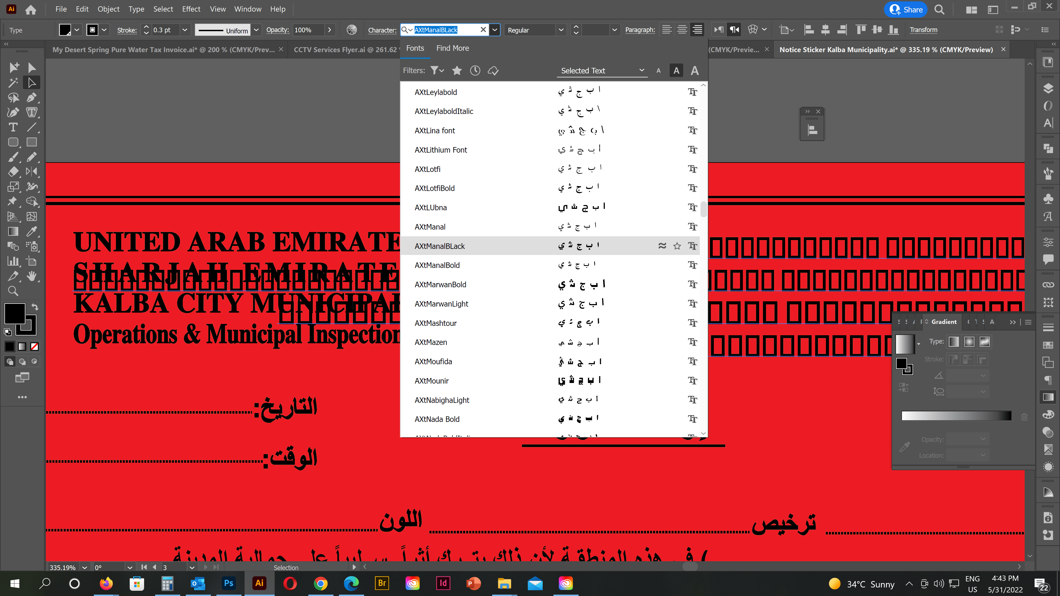Click the gradient slider bar

tap(956, 416)
